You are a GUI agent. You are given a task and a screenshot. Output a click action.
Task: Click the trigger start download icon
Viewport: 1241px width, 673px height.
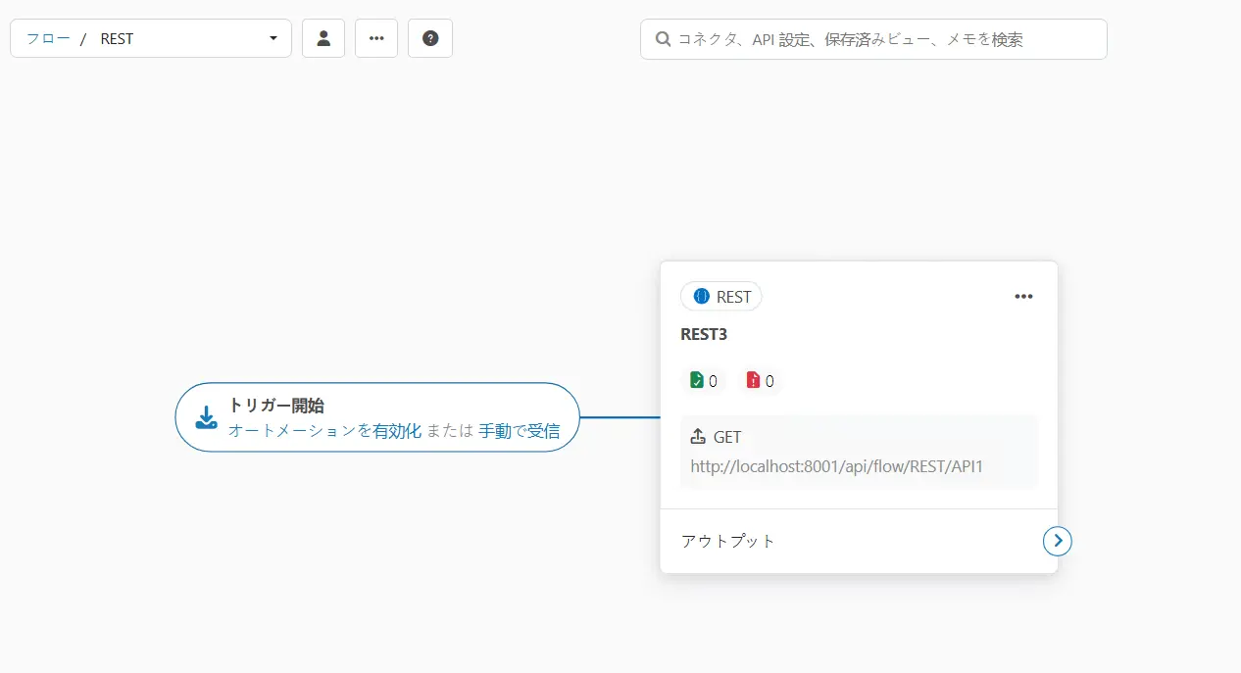click(206, 418)
